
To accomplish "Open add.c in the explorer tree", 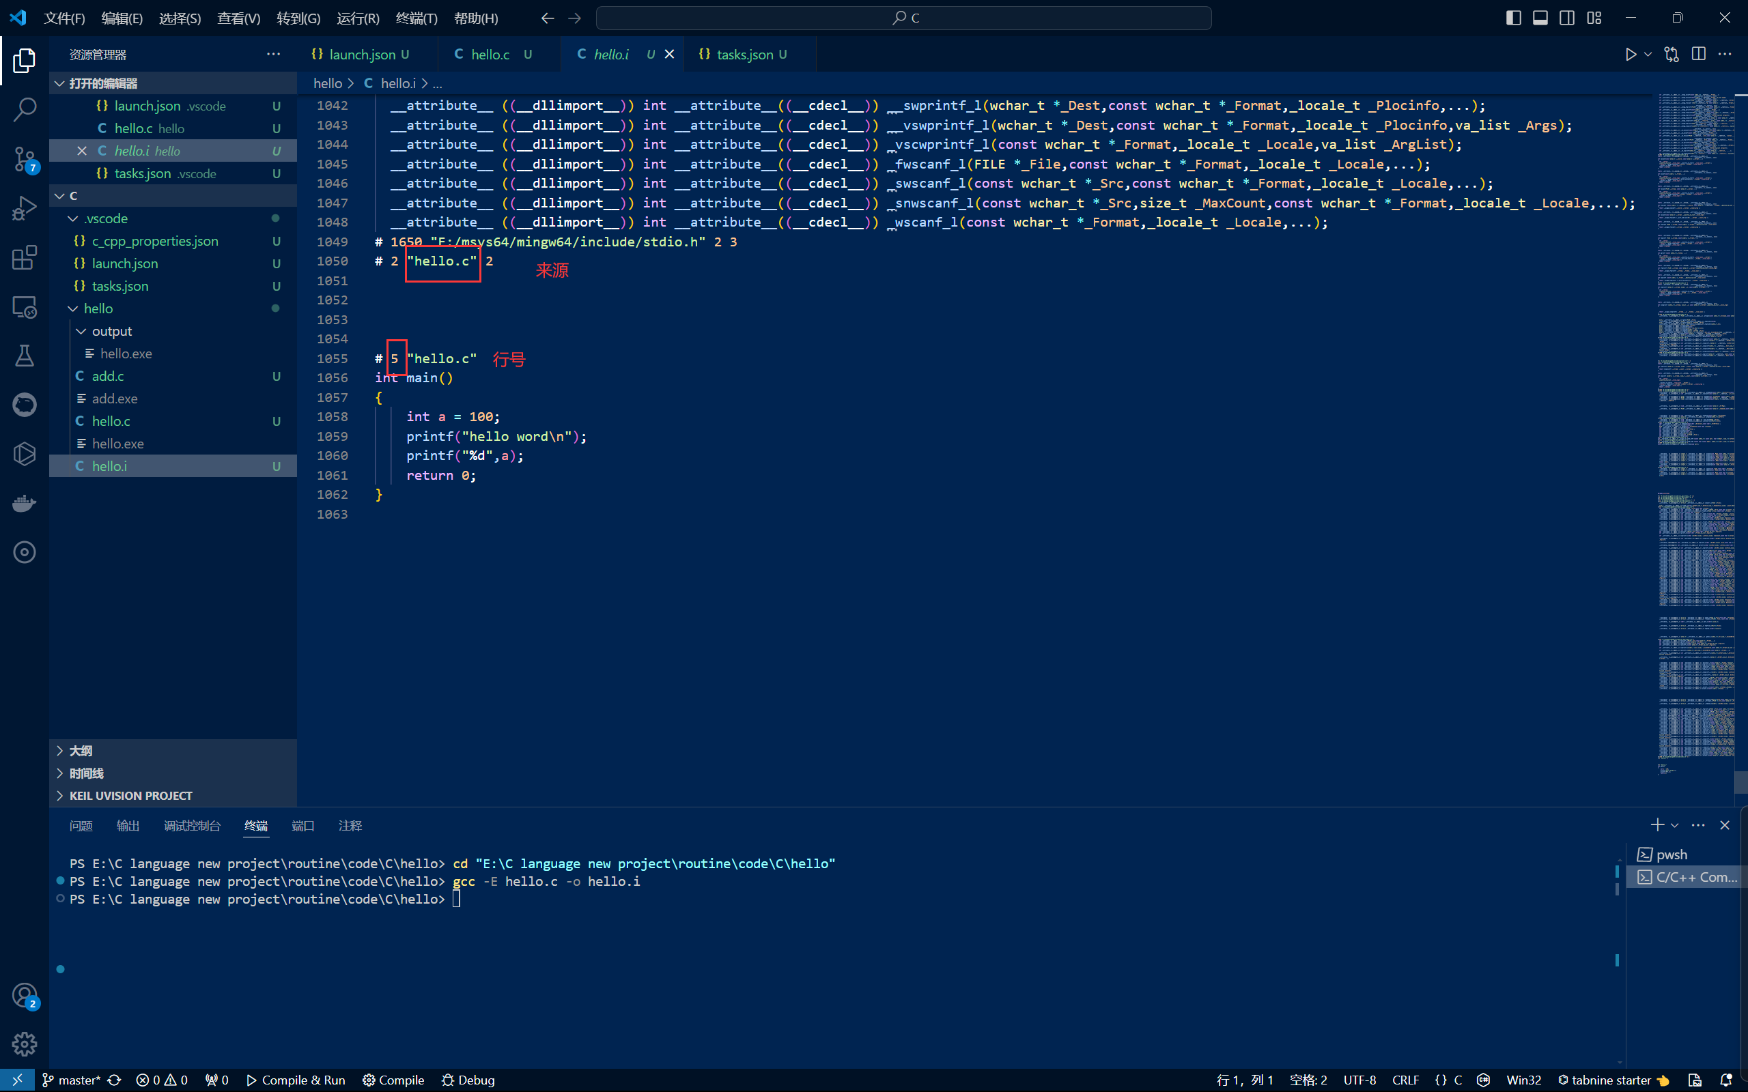I will pos(173,375).
